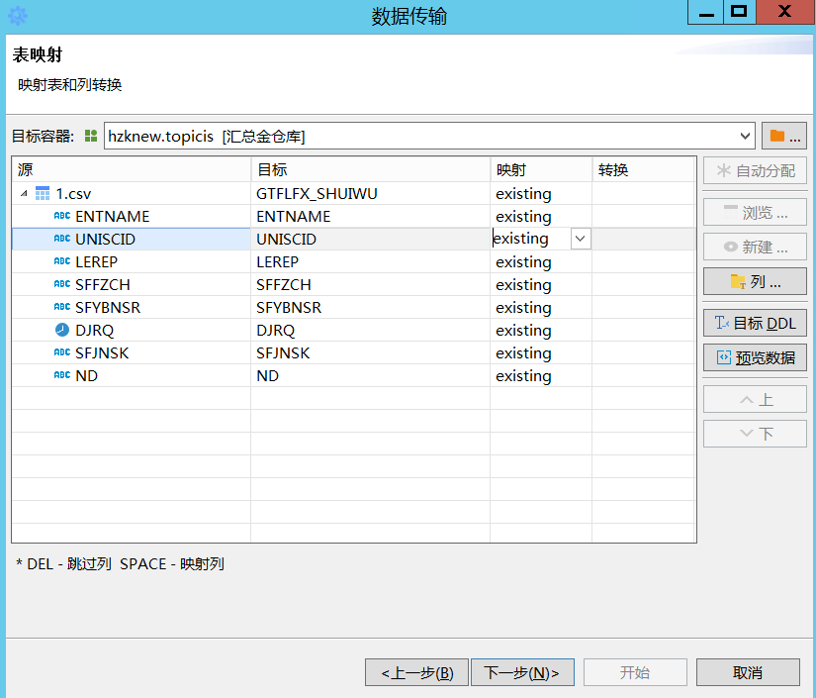The height and width of the screenshot is (698, 816).
Task: Minimize the 数据传输 window
Action: click(705, 12)
